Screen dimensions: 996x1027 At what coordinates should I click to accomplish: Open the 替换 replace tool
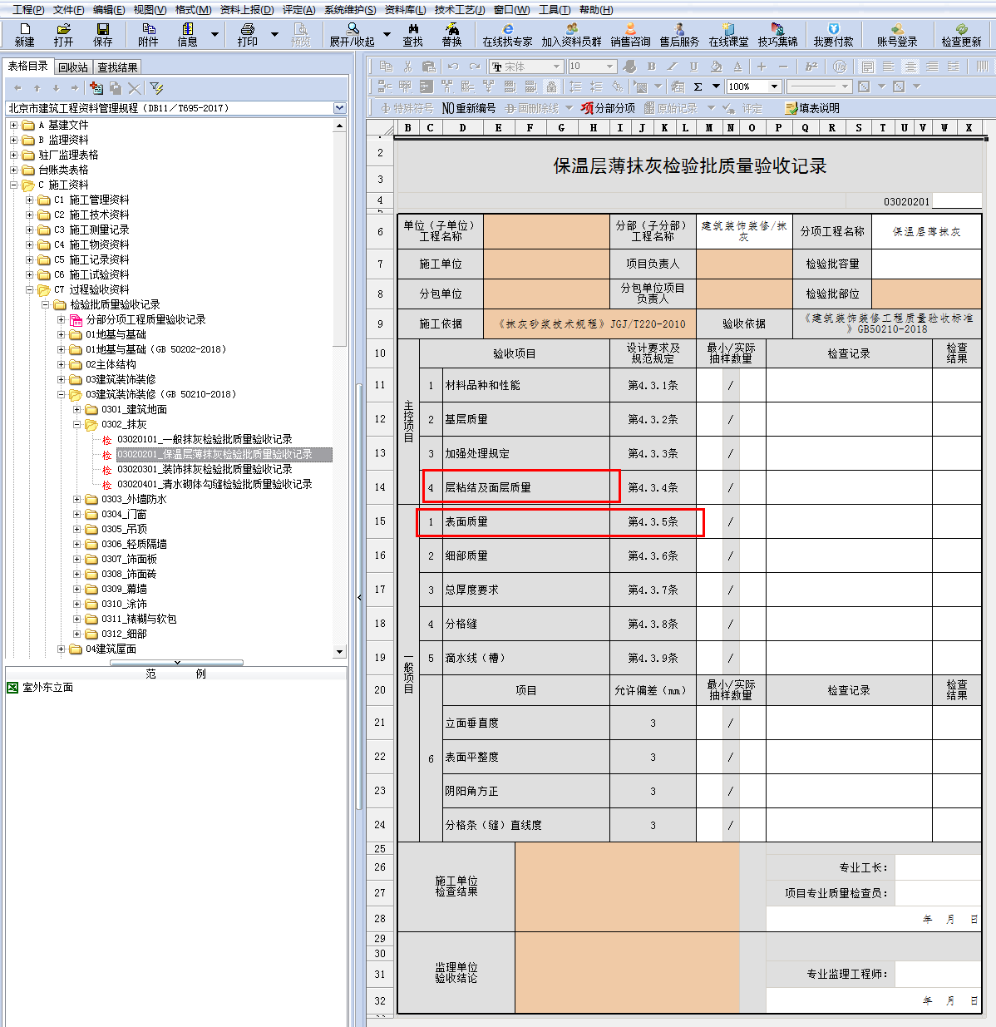(x=451, y=34)
